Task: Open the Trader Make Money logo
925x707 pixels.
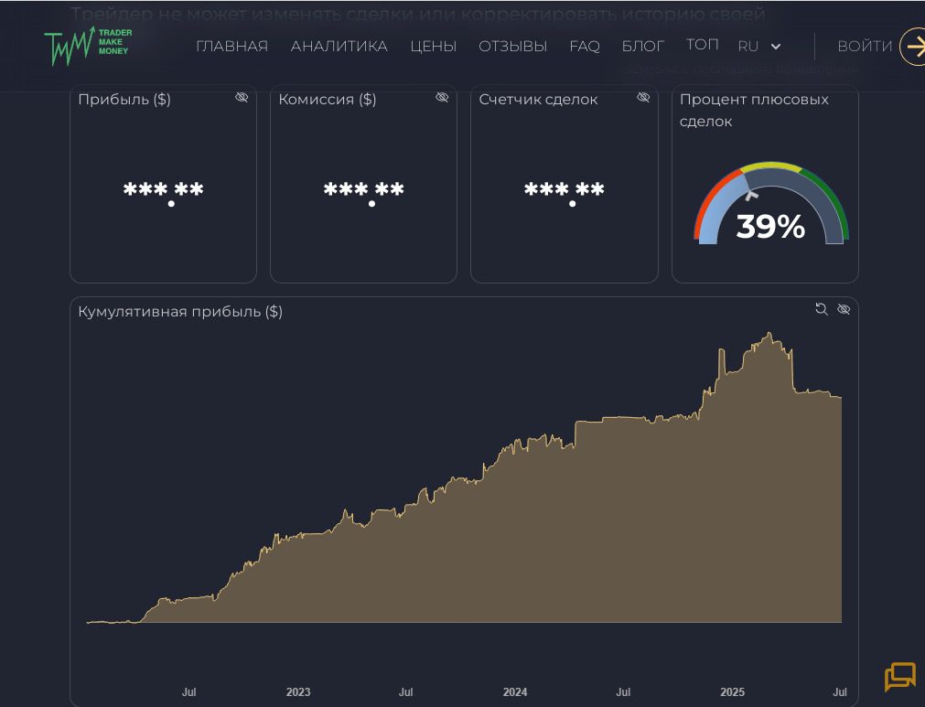Action: click(89, 46)
